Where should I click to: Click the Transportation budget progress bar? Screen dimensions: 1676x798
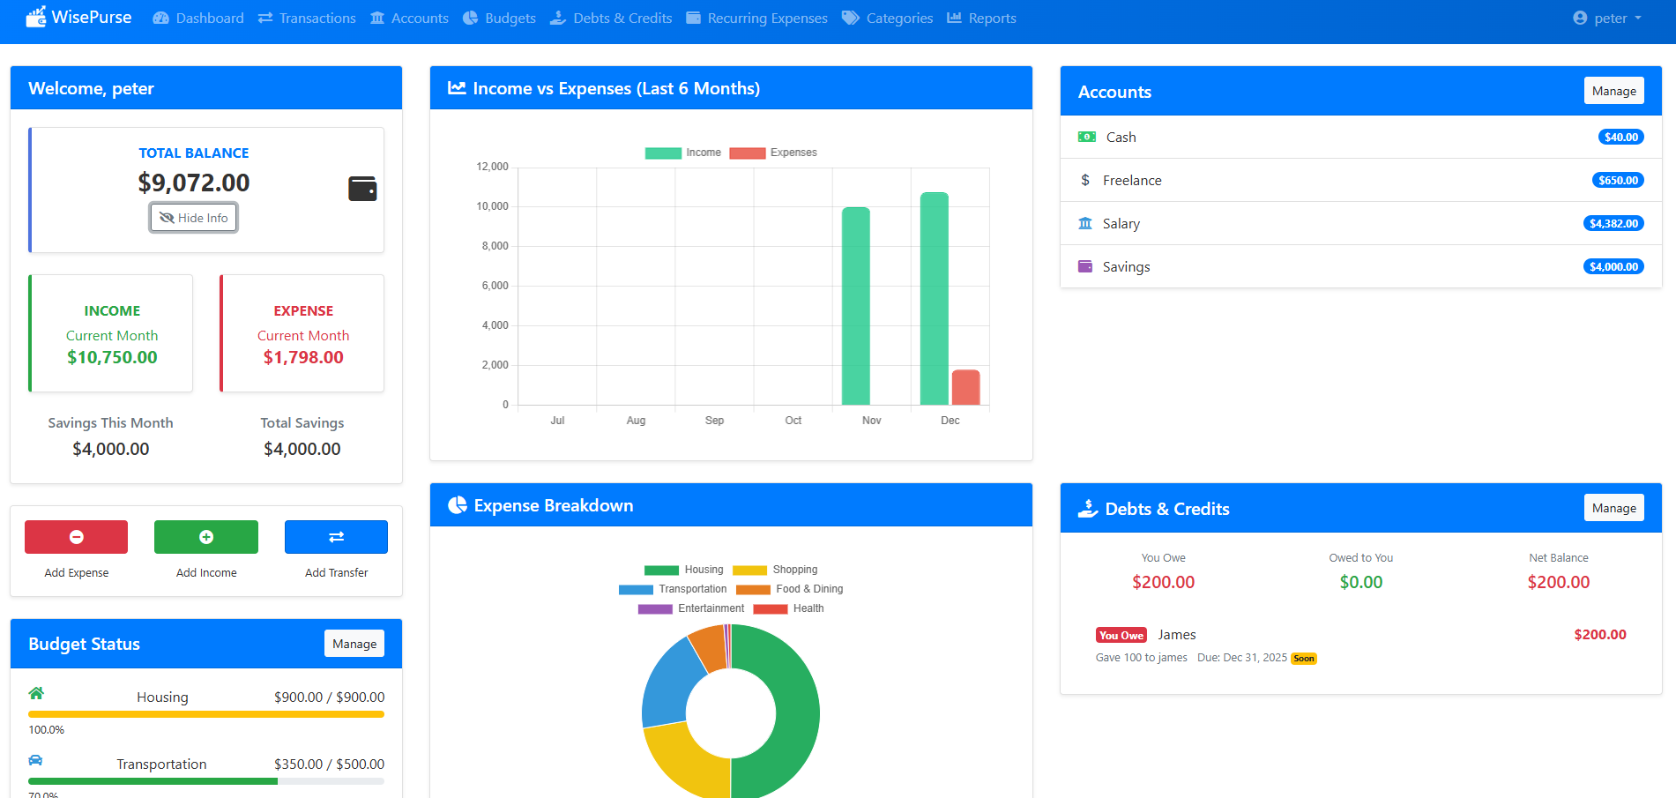205,780
